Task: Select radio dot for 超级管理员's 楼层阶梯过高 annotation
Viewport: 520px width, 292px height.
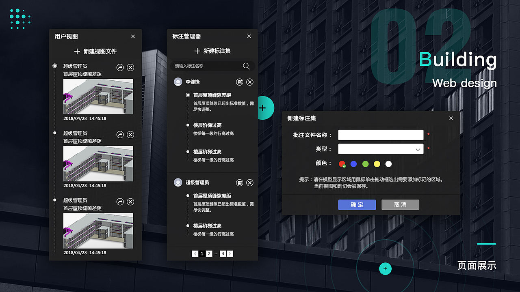Action: tap(188, 225)
